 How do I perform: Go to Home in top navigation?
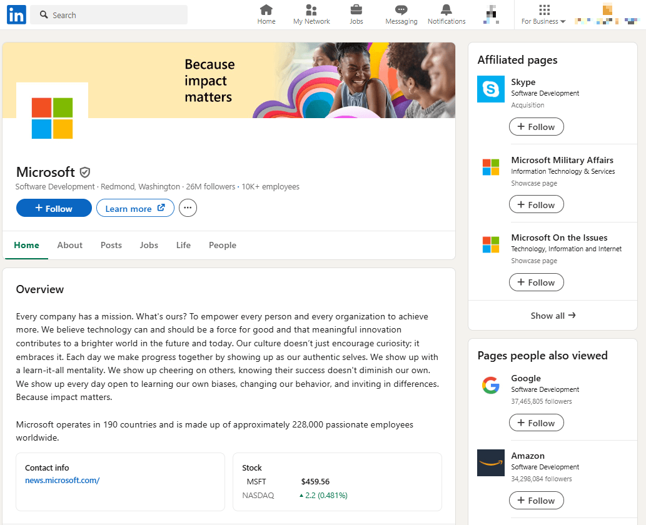click(x=266, y=15)
